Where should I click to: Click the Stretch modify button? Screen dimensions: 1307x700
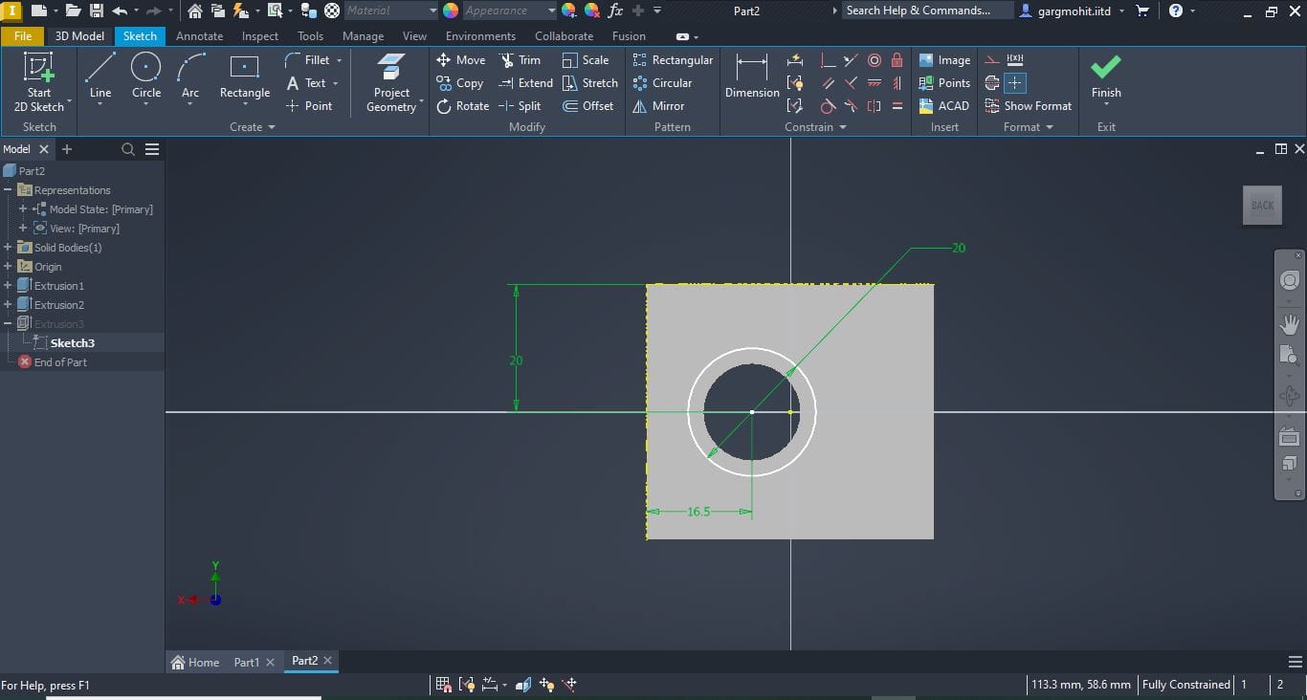[589, 83]
